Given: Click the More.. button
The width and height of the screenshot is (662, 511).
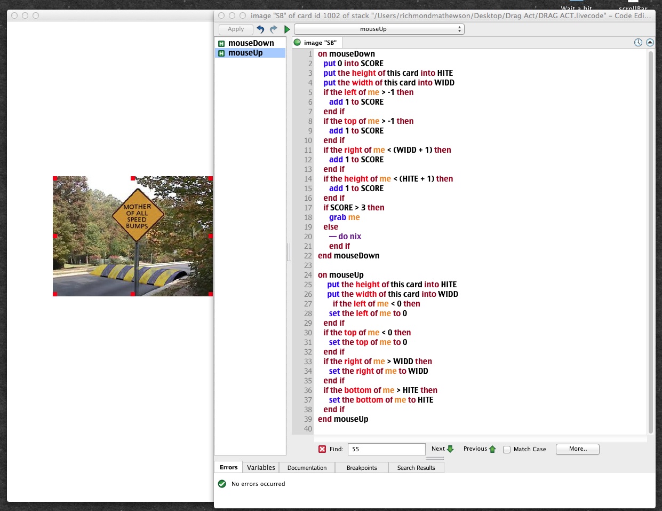Looking at the screenshot, I should tap(577, 449).
